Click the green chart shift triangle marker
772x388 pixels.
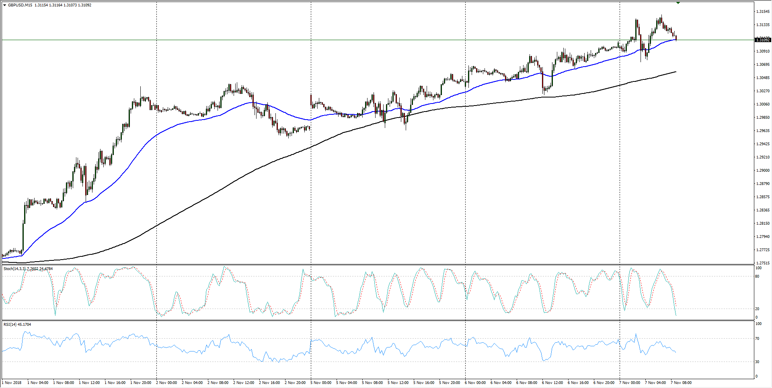pos(678,3)
